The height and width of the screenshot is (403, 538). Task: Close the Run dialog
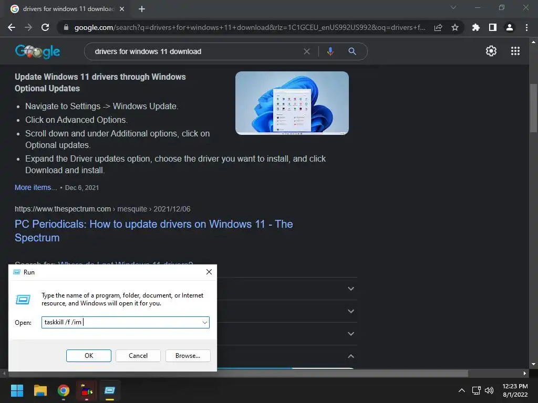click(x=209, y=272)
